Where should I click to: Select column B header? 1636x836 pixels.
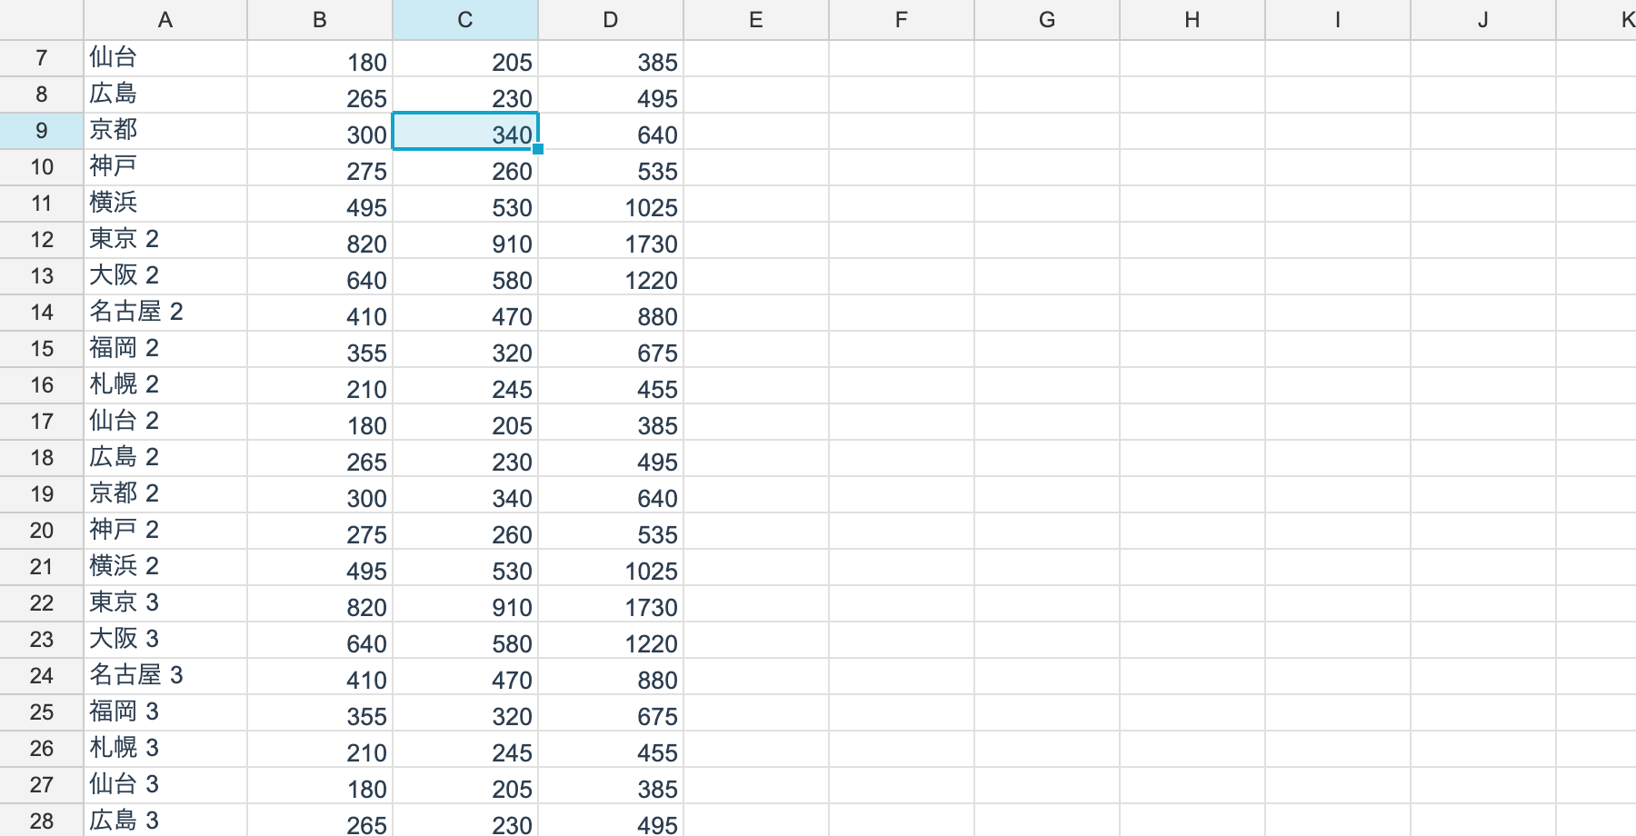pyautogui.click(x=320, y=20)
